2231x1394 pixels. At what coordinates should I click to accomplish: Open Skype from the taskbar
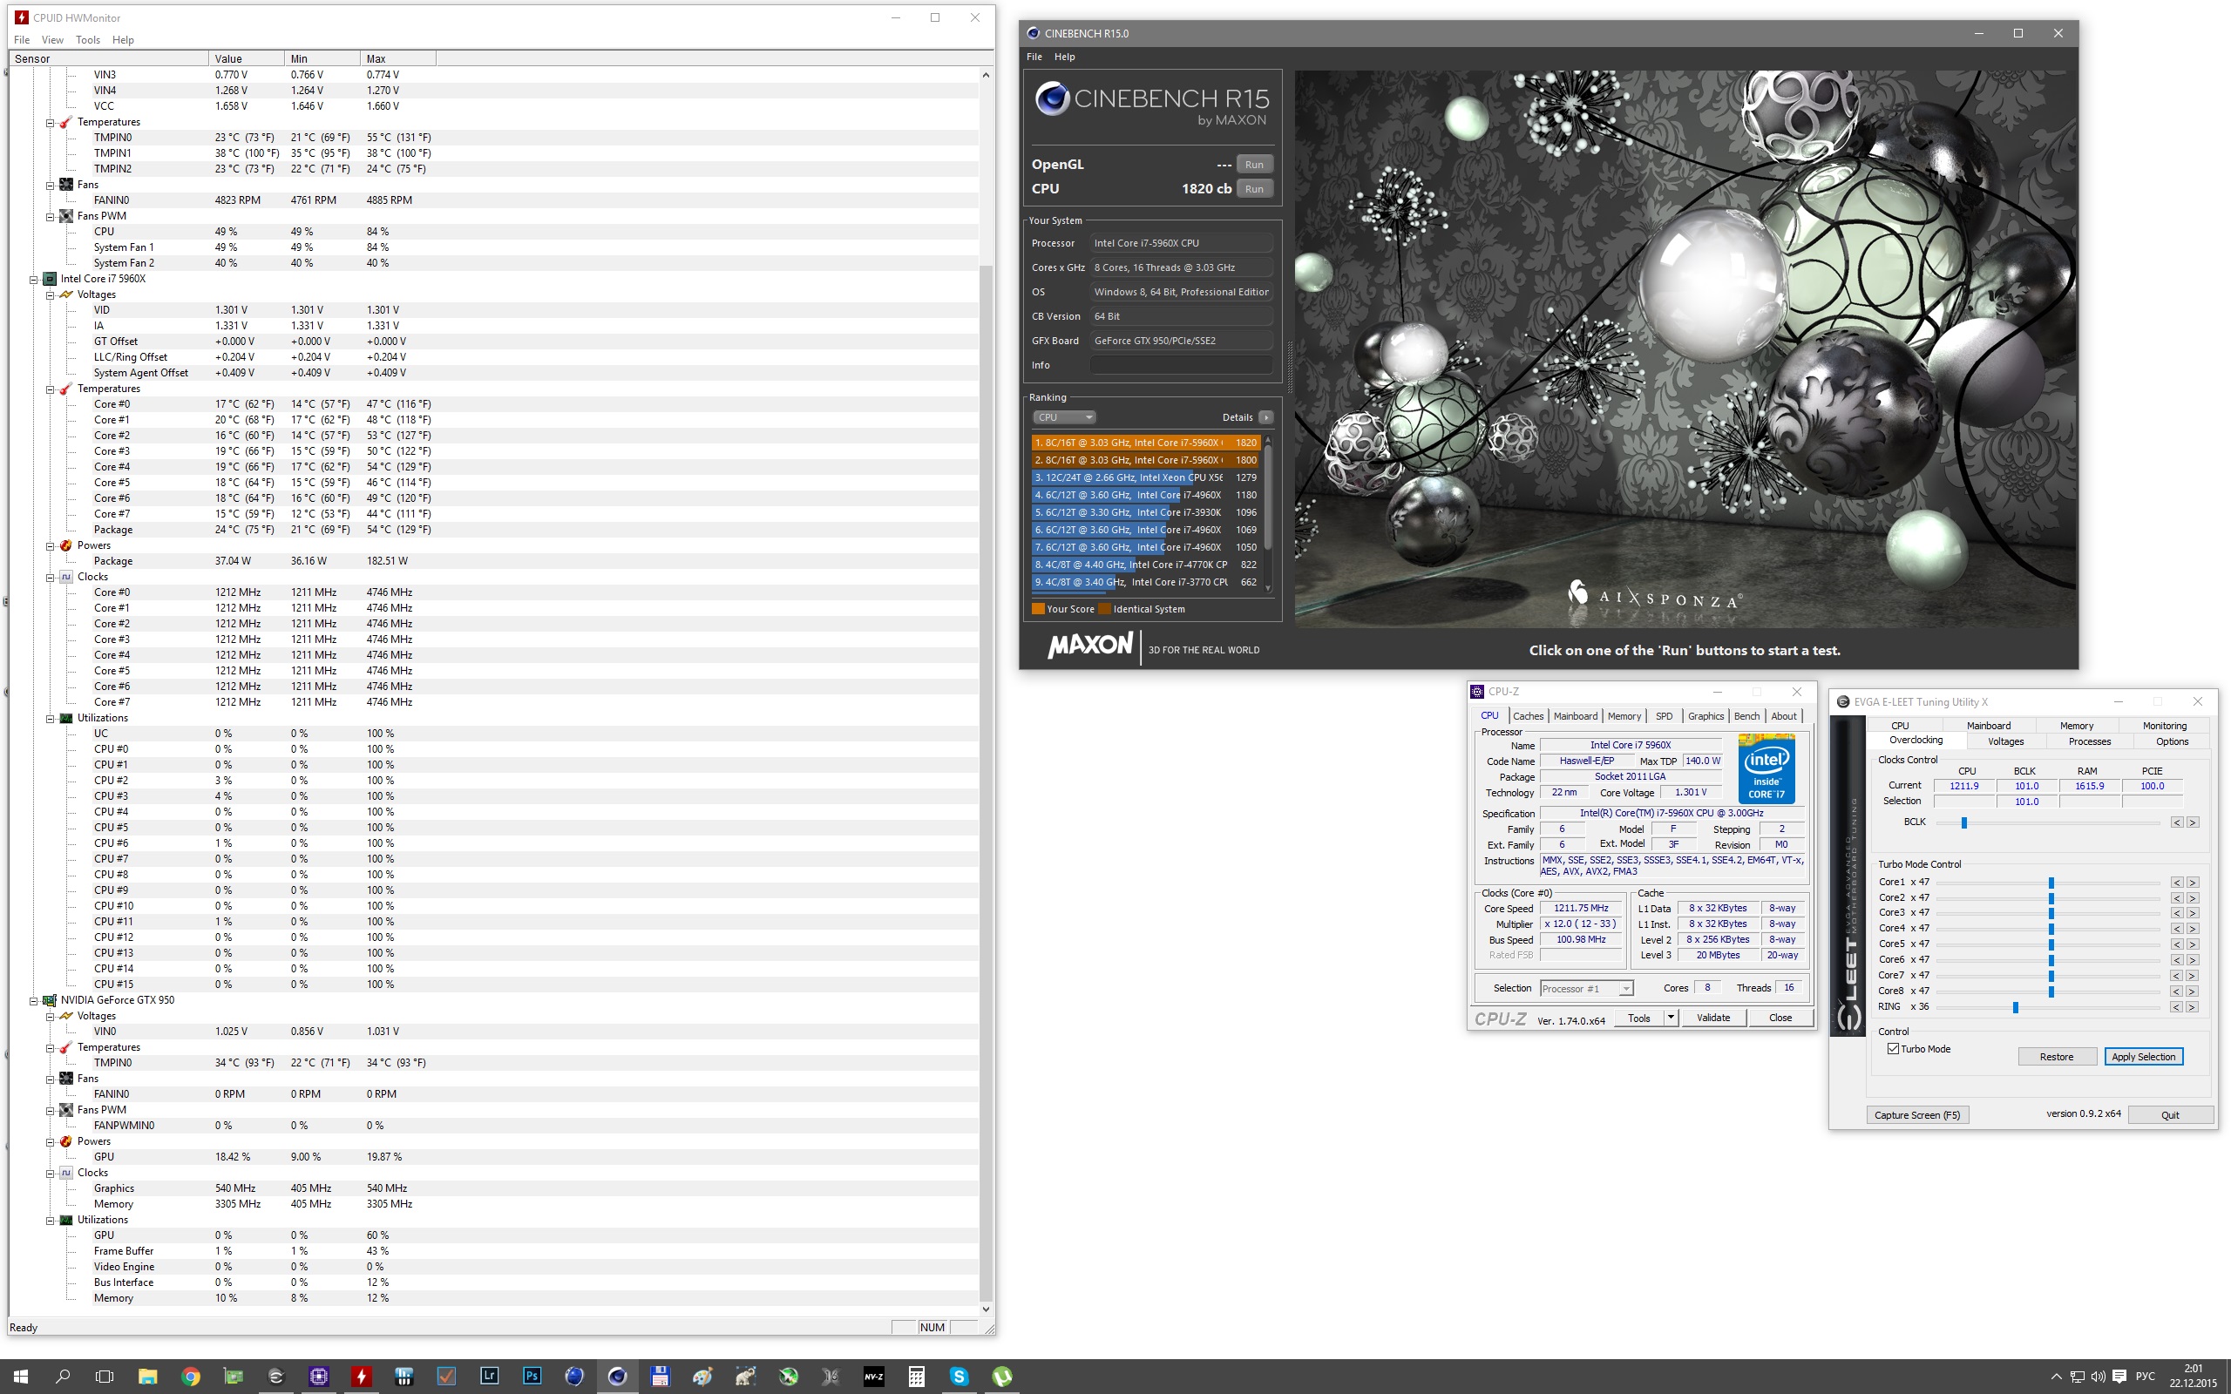point(959,1377)
